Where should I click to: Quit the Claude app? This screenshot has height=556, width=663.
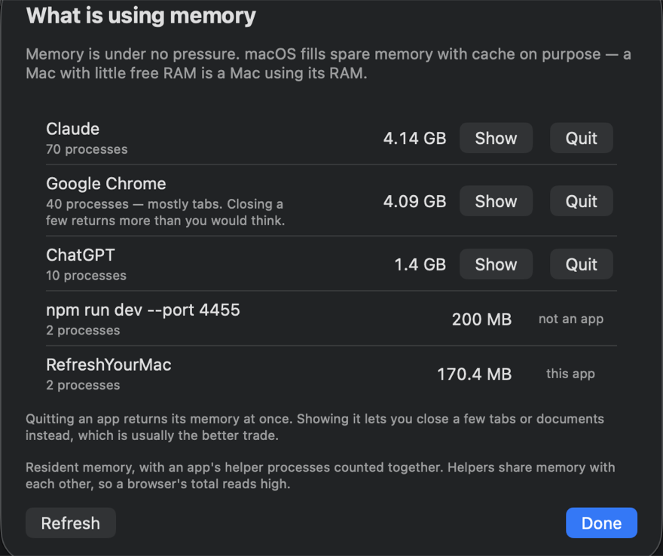[x=581, y=138]
